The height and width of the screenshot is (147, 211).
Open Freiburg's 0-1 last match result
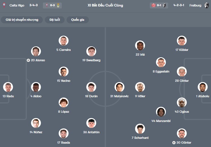159,5
